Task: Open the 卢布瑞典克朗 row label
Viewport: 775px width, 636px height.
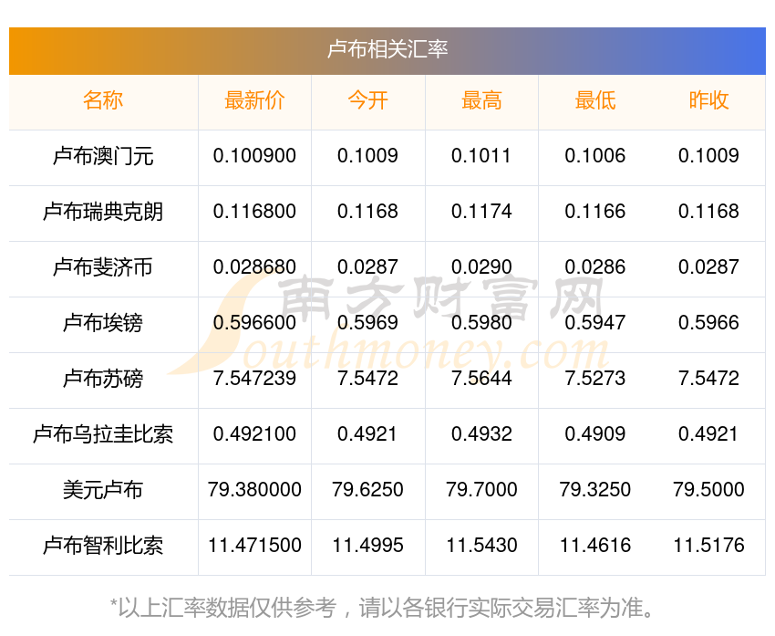Action: pos(103,213)
